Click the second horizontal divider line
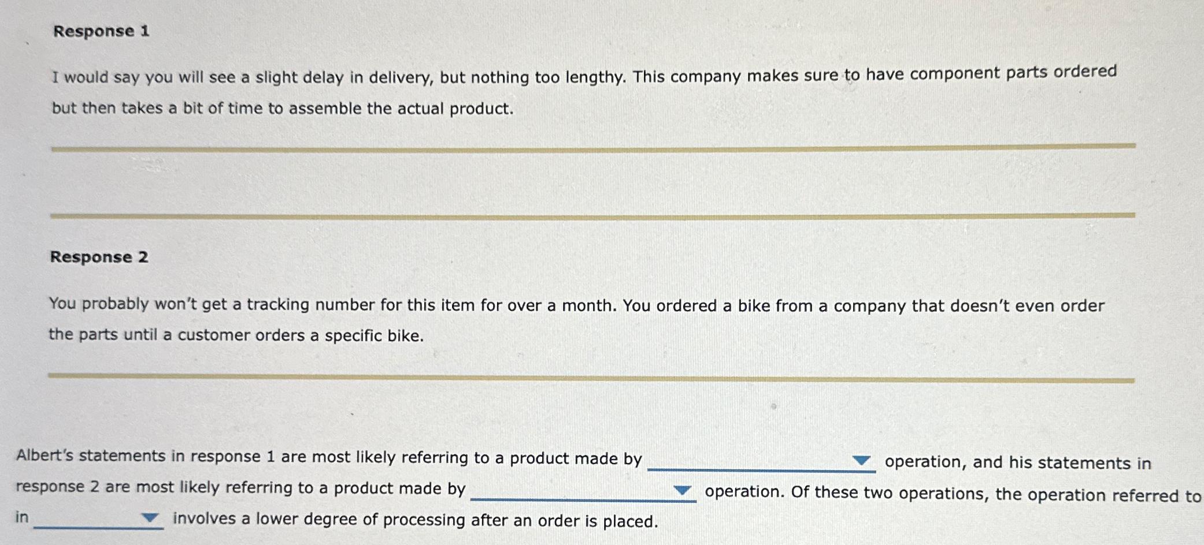 [x=590, y=215]
